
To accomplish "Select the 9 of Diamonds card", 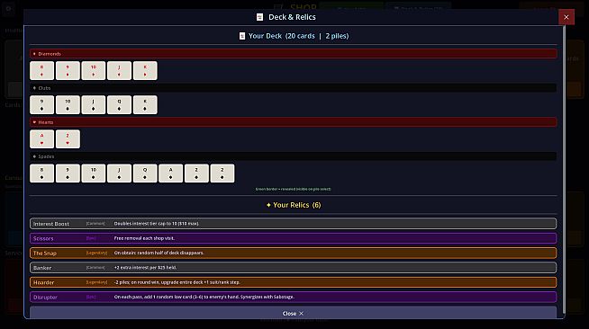I will pos(68,70).
